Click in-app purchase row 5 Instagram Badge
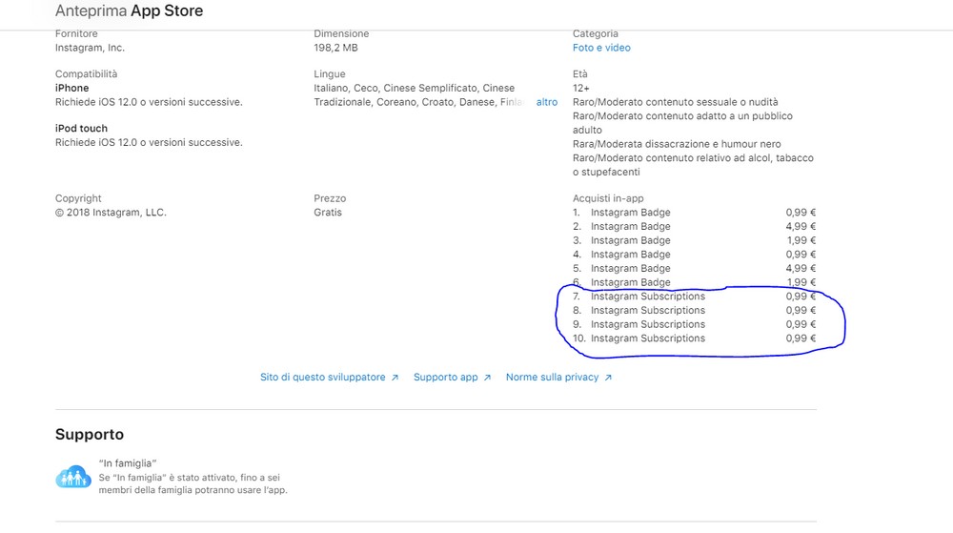The height and width of the screenshot is (533, 953). [694, 268]
